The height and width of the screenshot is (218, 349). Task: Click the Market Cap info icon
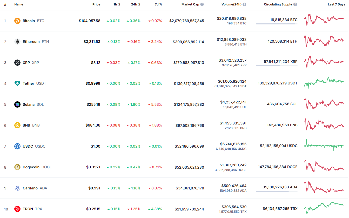[202, 4]
